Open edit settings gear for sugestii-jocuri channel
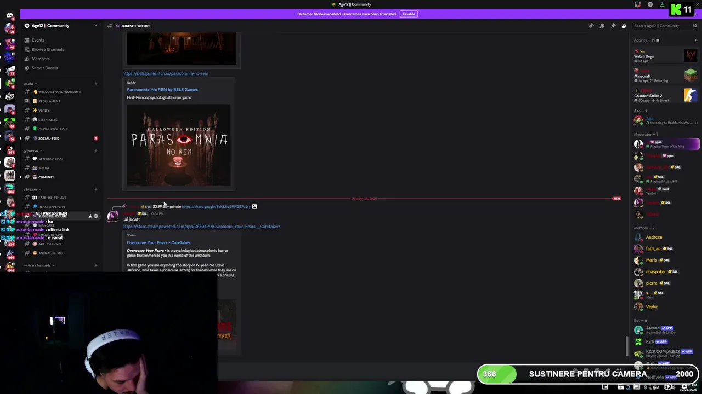Image resolution: width=702 pixels, height=394 pixels. click(96, 216)
